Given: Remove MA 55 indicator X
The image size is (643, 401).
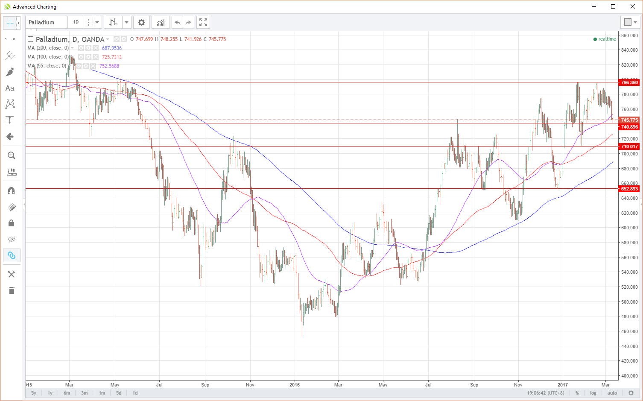Looking at the screenshot, I should tap(93, 66).
